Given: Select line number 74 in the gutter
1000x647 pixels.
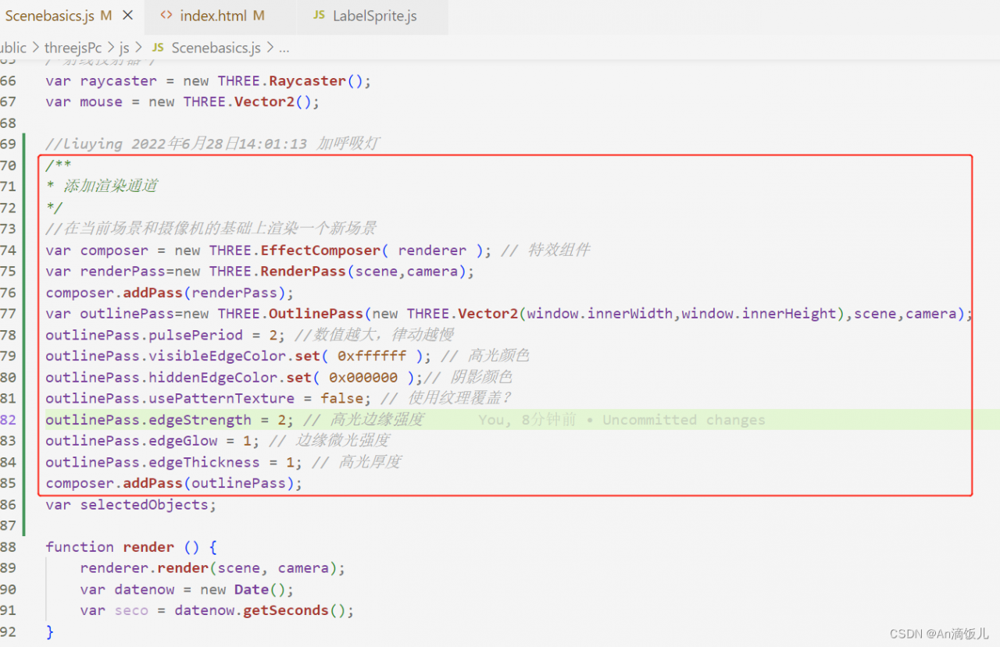Looking at the screenshot, I should click(x=8, y=250).
